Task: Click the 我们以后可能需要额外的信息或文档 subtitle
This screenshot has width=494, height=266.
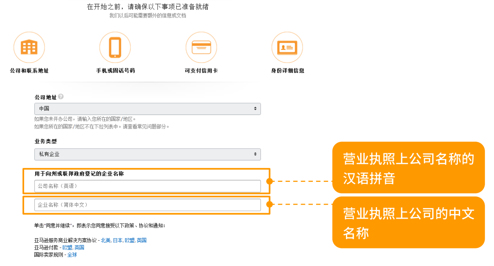Action: (x=148, y=16)
